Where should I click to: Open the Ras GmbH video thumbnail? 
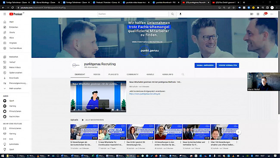(140, 132)
